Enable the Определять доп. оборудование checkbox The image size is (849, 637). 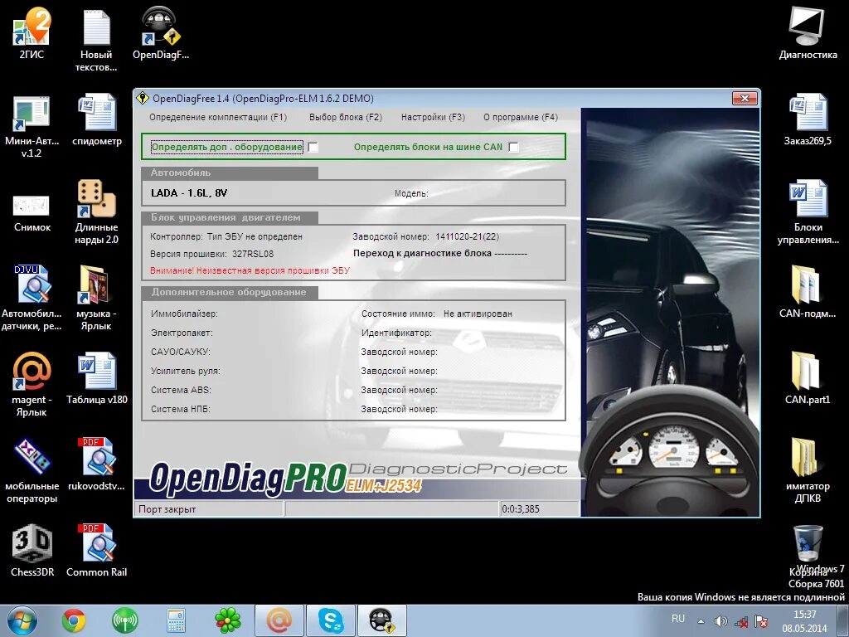[x=313, y=148]
